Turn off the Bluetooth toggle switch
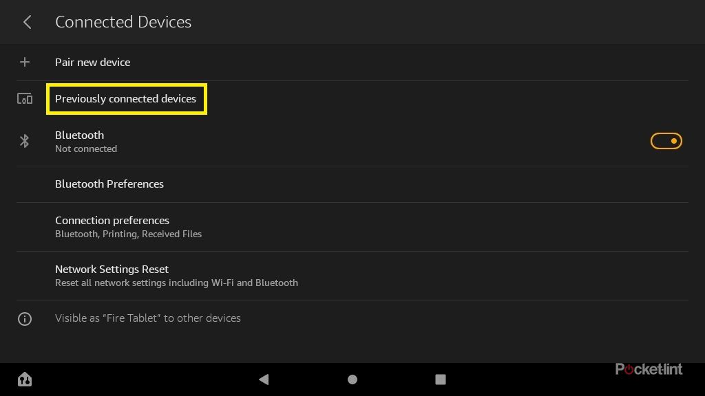Viewport: 705px width, 396px height. click(666, 141)
